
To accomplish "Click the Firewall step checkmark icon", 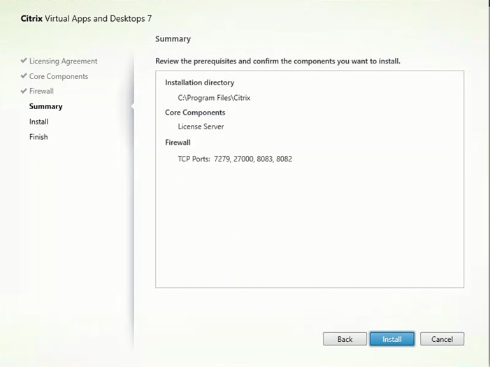I will tap(24, 91).
